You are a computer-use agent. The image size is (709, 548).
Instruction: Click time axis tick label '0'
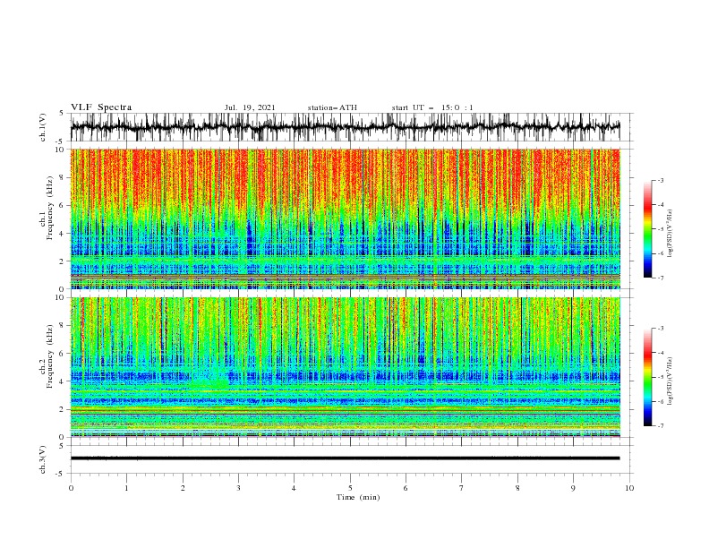pyautogui.click(x=71, y=488)
